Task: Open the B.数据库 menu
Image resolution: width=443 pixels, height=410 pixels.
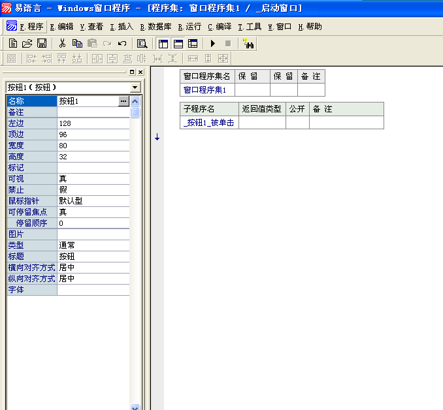Action: coord(156,27)
